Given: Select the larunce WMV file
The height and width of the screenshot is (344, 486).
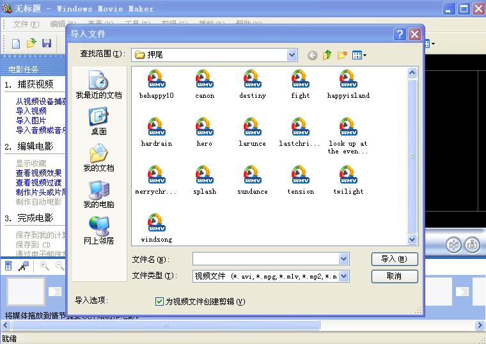Looking at the screenshot, I should [253, 132].
